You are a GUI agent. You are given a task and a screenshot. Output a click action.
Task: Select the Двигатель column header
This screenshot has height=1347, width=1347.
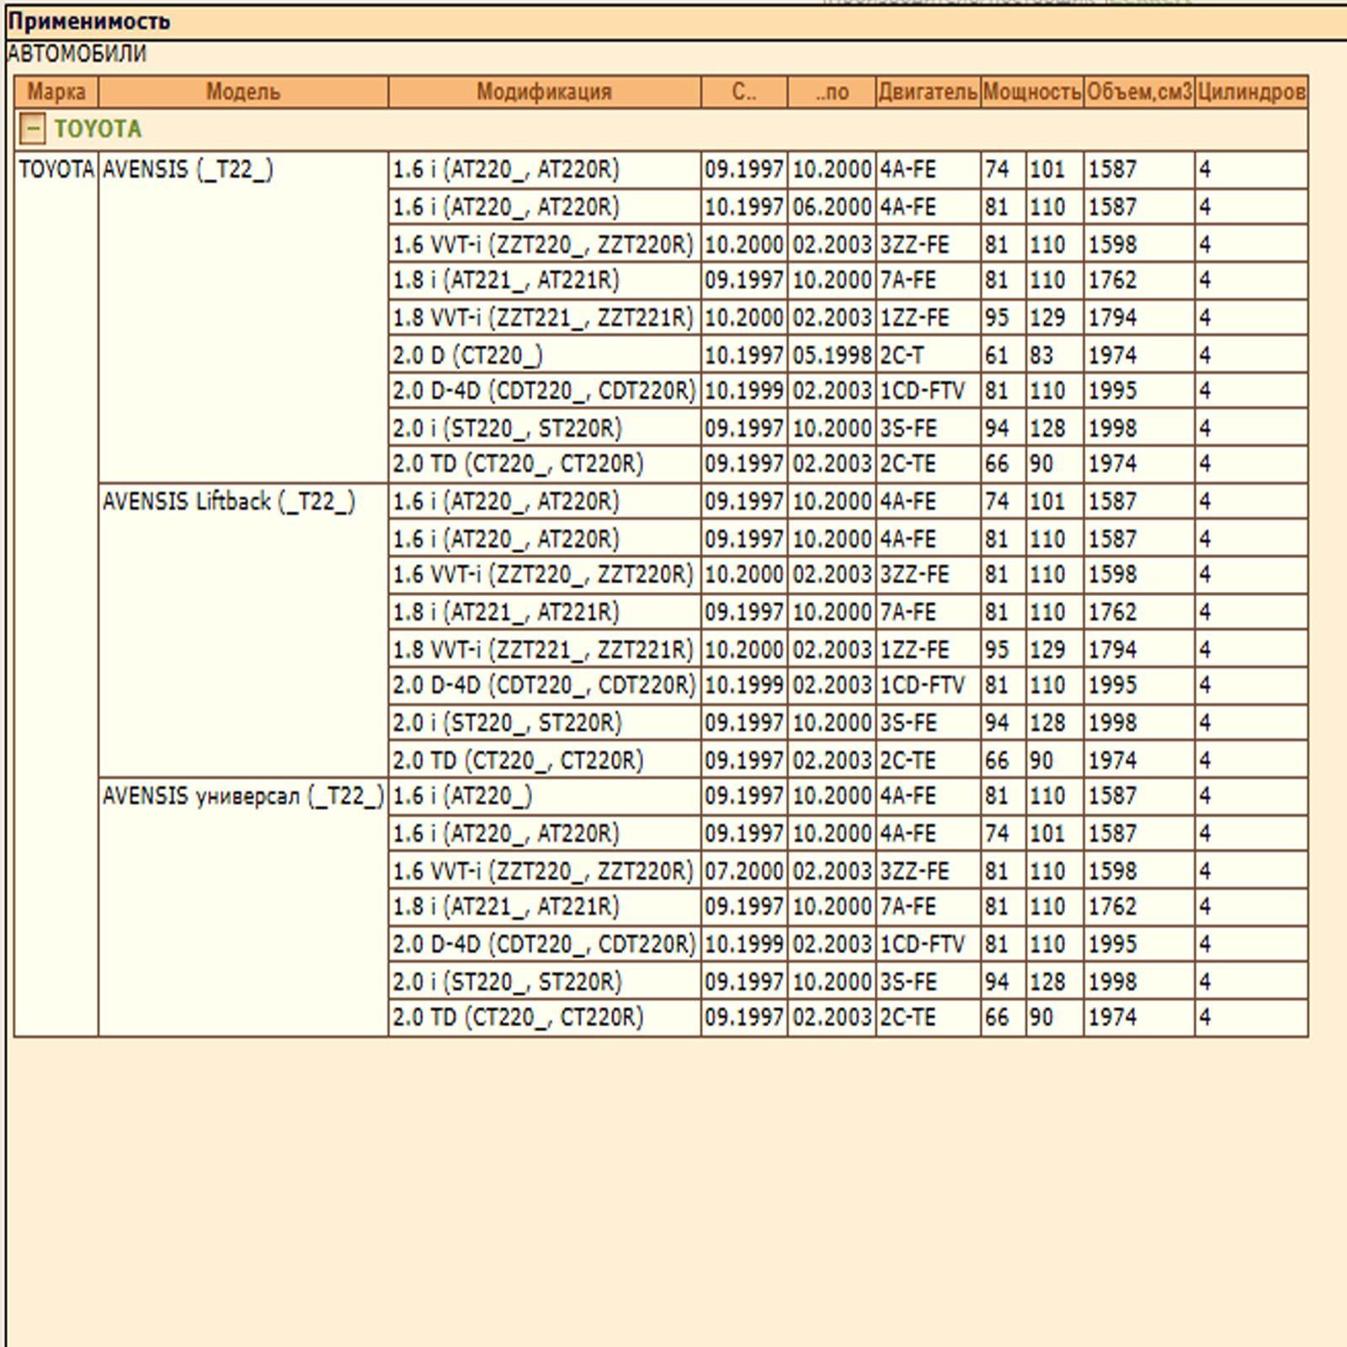pos(928,92)
